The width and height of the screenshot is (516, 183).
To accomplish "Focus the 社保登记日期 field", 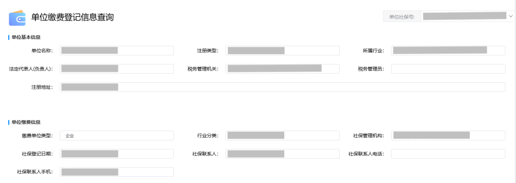I will [117, 154].
